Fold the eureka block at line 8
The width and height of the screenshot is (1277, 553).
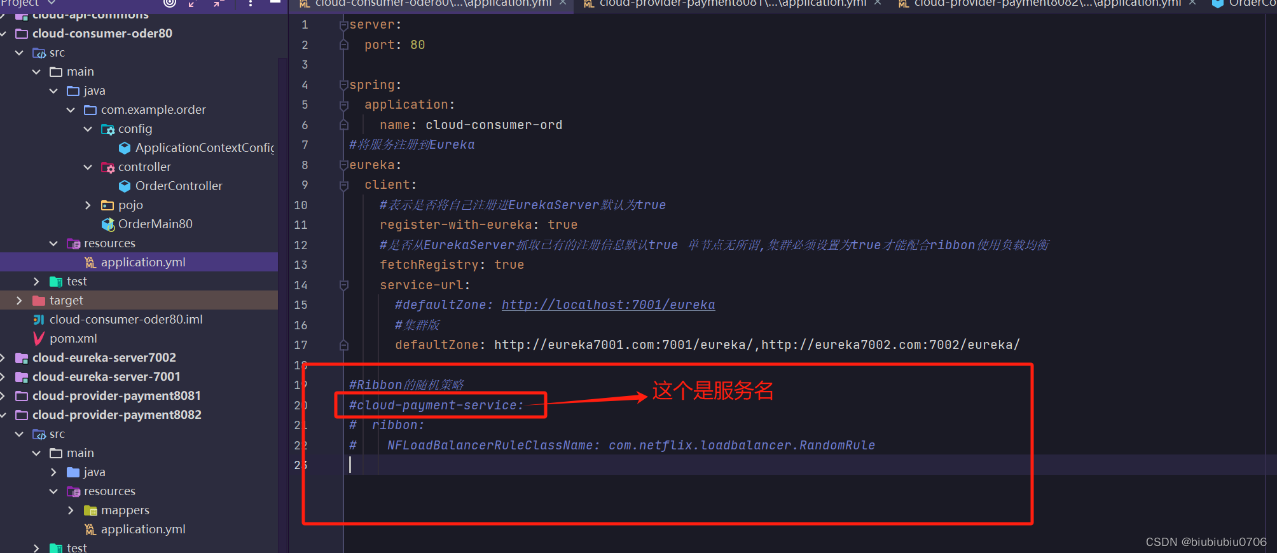pyautogui.click(x=344, y=165)
